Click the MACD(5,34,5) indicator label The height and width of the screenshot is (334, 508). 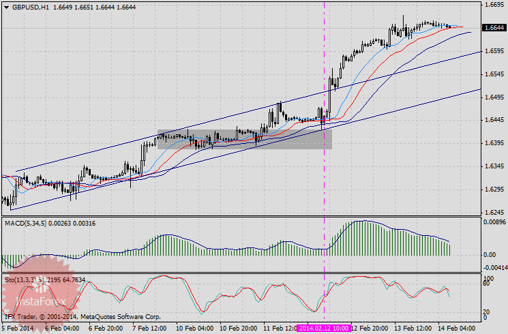click(x=29, y=223)
